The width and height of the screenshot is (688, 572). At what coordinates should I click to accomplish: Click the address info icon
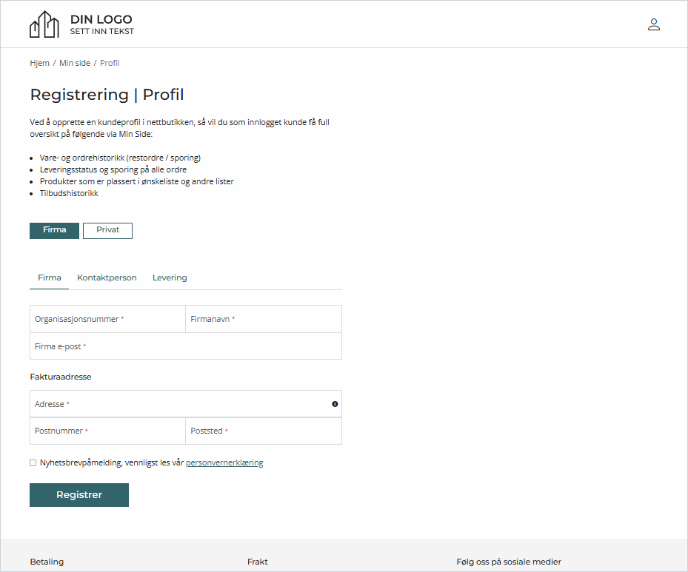tap(335, 404)
